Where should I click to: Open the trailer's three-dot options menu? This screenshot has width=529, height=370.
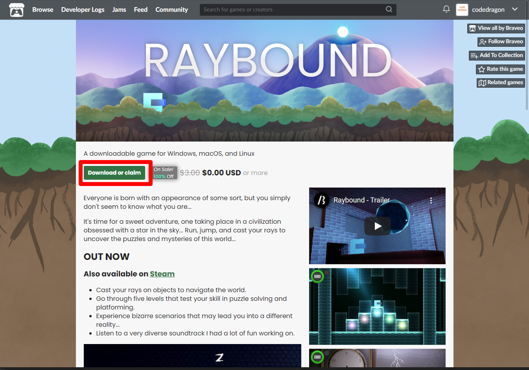431,200
